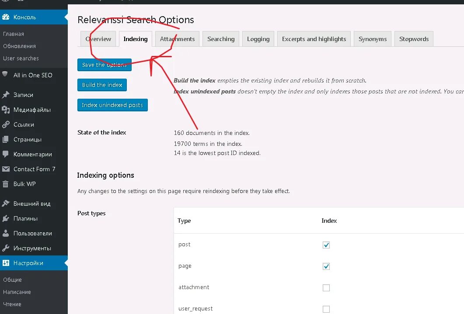The width and height of the screenshot is (464, 314).
Task: Click the Медиафайлы media icon
Action: (x=6, y=110)
